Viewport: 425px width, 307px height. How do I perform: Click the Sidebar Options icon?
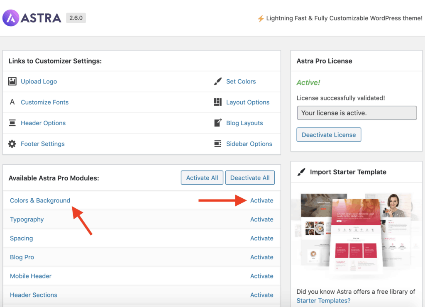pyautogui.click(x=217, y=144)
